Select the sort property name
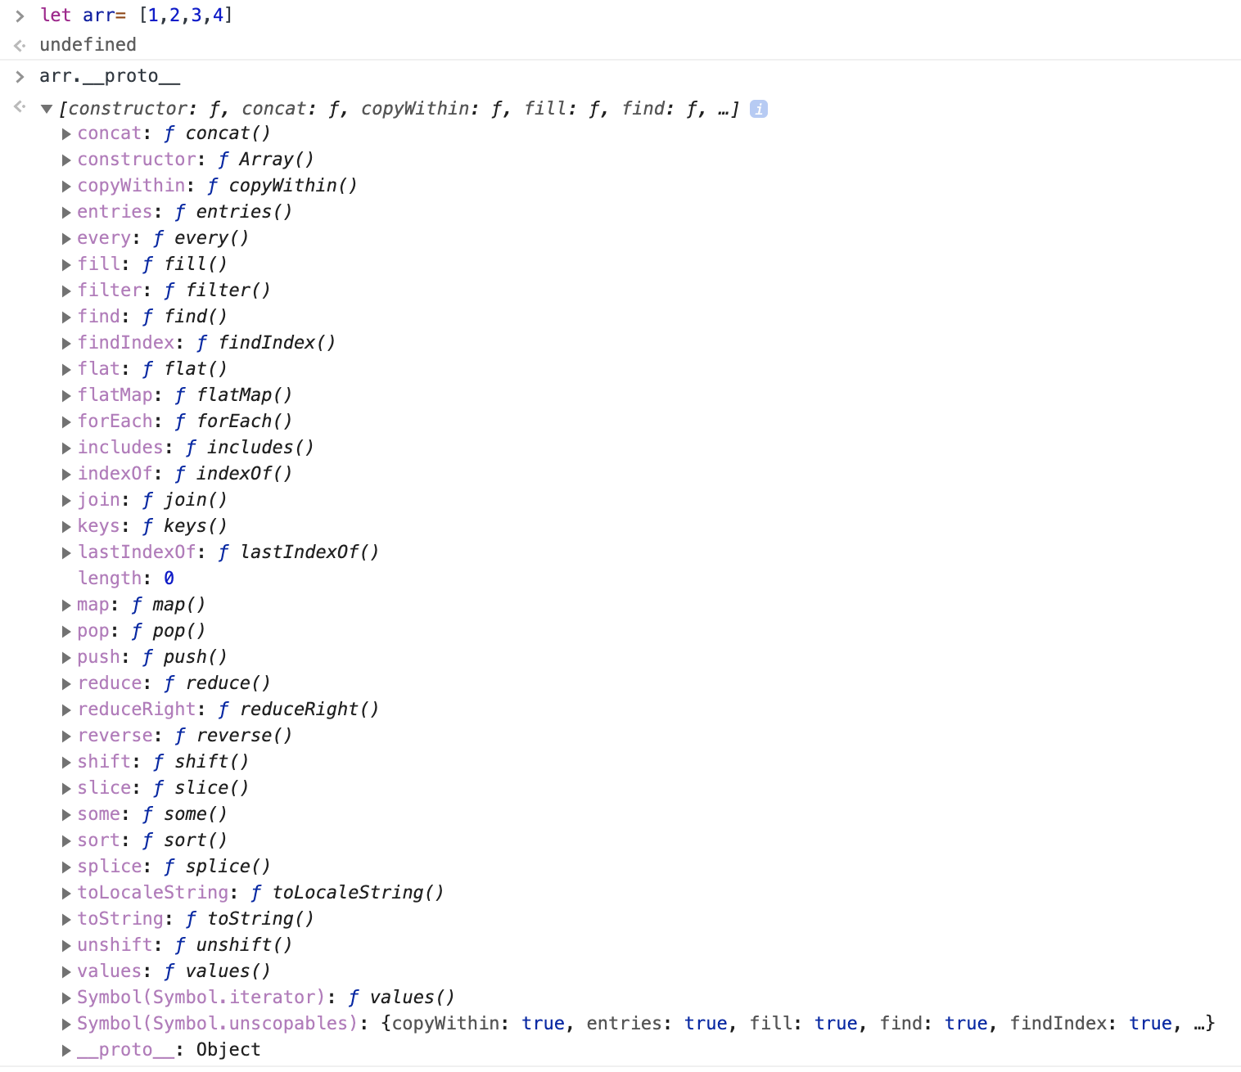Viewport: 1241px width, 1072px height. [x=97, y=840]
